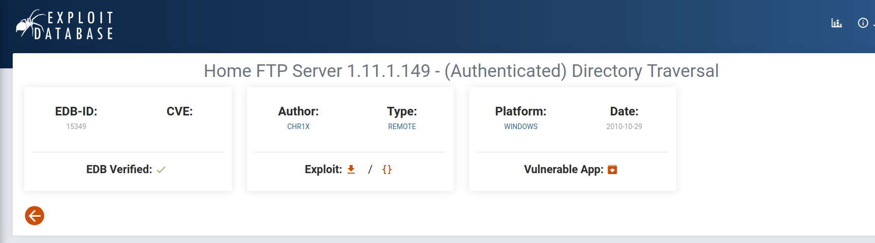Filter by REMOTE exploit type
The height and width of the screenshot is (243, 875).
[402, 127]
